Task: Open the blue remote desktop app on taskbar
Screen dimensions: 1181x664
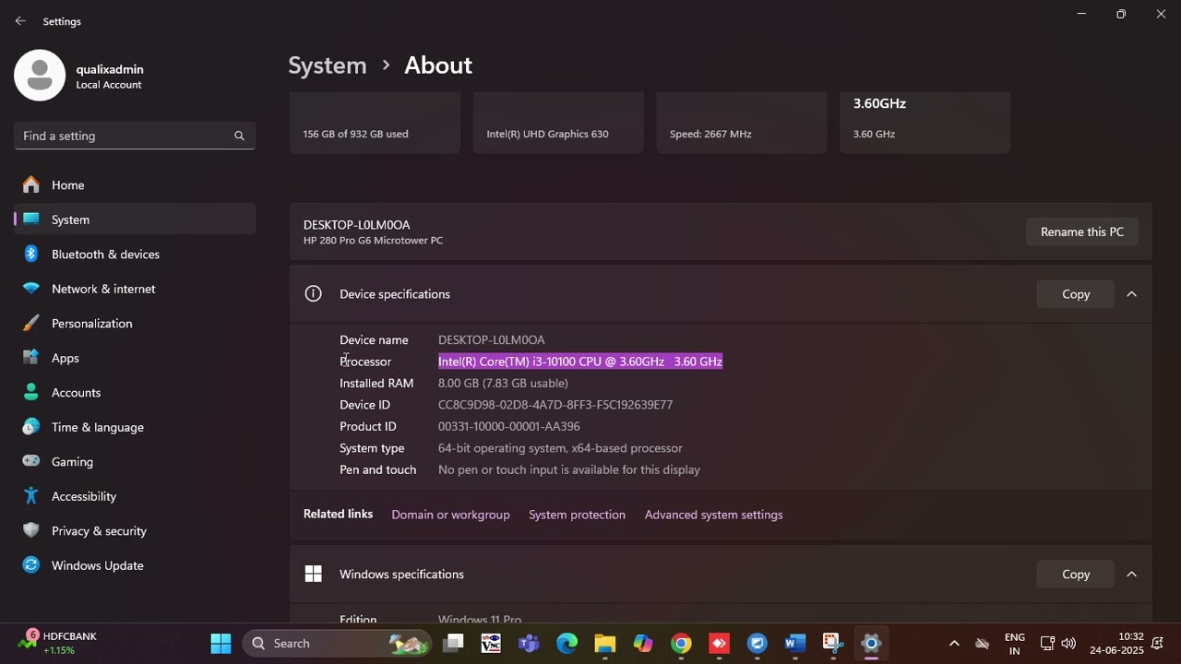Action: pos(757,644)
